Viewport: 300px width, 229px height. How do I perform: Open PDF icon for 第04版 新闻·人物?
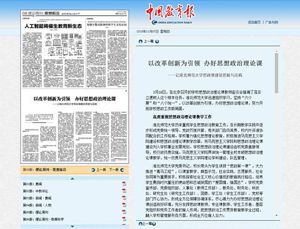124,205
